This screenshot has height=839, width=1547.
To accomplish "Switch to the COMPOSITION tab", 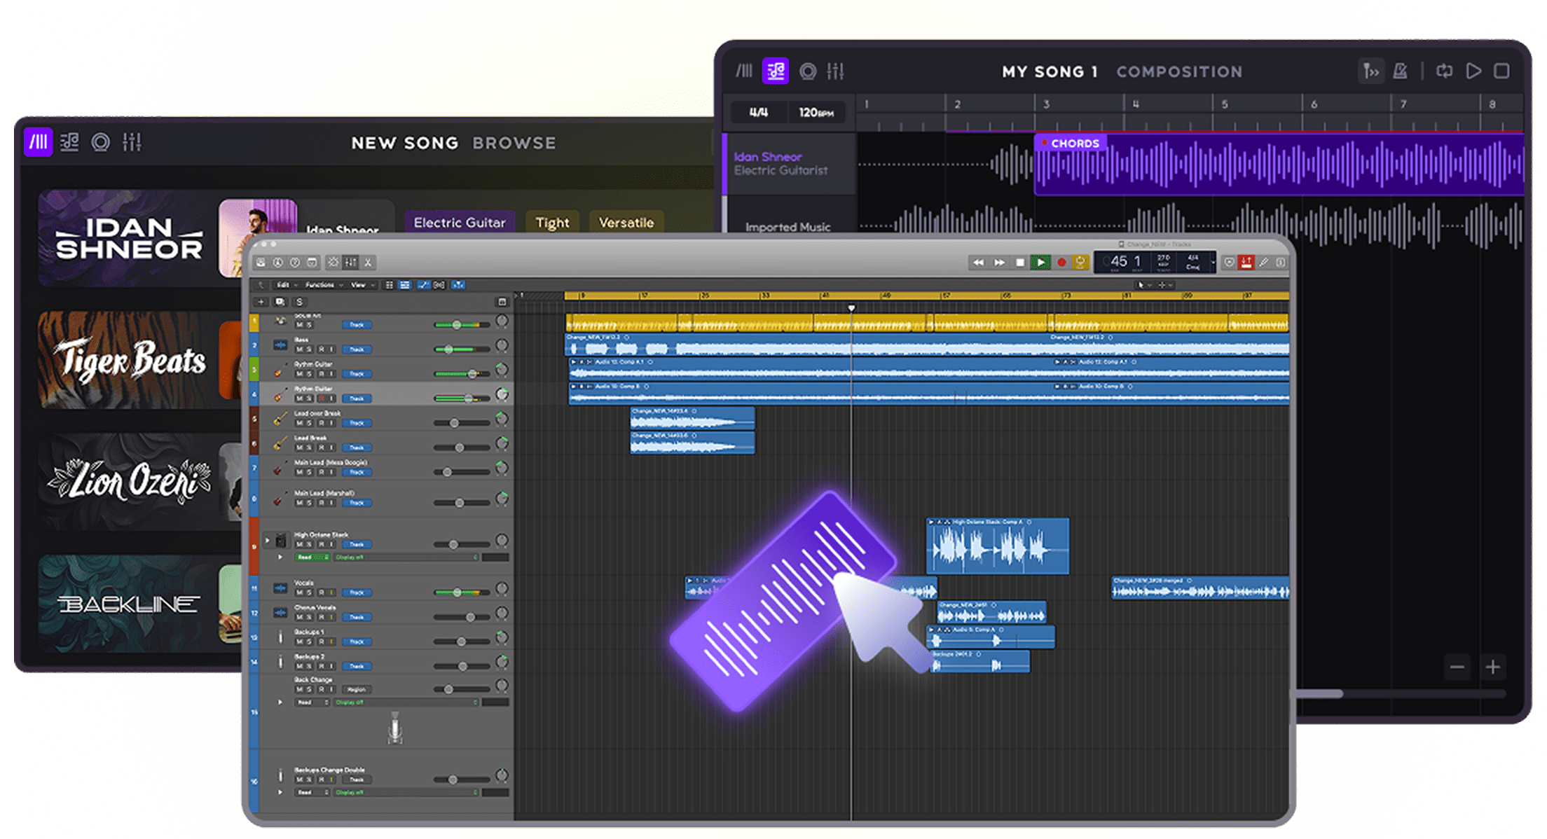I will click(x=1178, y=71).
